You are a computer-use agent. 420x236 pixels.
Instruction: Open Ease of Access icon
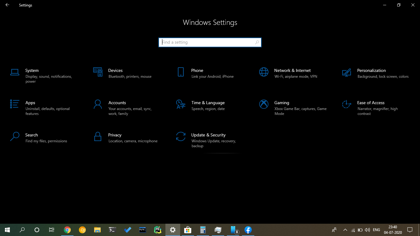click(347, 104)
